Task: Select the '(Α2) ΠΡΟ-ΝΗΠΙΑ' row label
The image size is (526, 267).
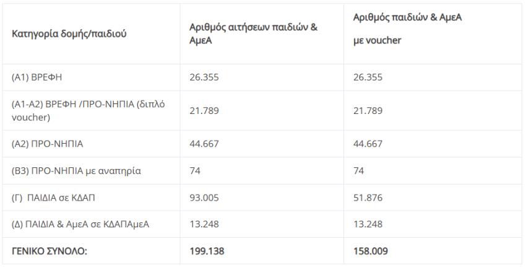Action: click(x=47, y=144)
